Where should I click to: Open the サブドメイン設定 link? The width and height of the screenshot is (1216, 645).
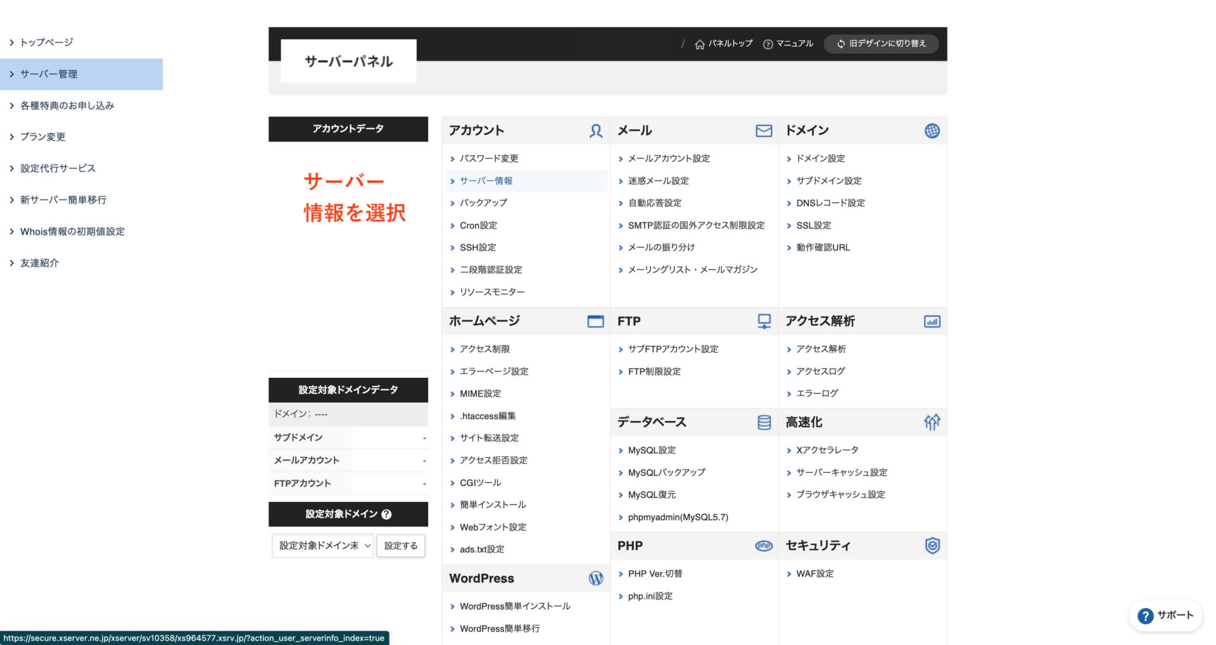point(828,181)
